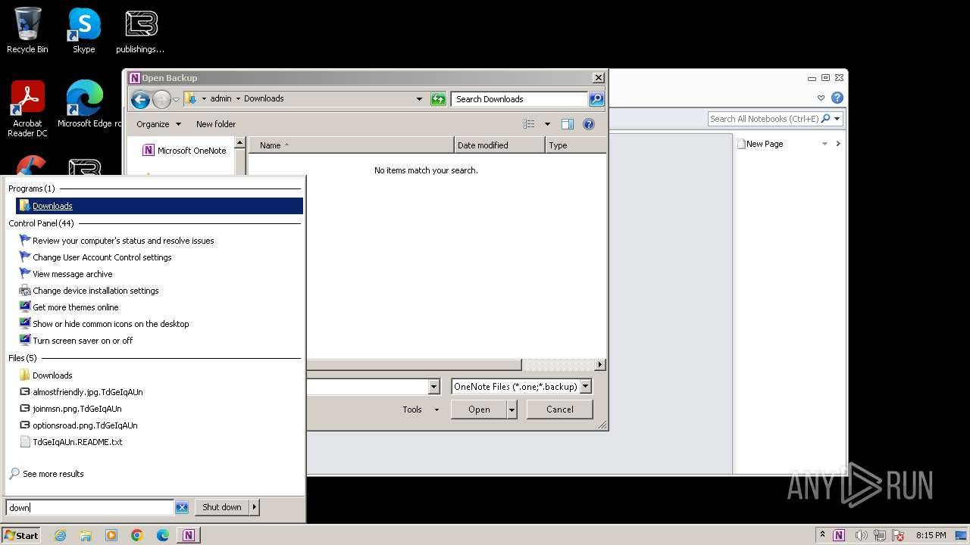Viewport: 970px width, 545px height.
Task: Open Review your computer's status and resolve issues
Action: [x=124, y=241]
